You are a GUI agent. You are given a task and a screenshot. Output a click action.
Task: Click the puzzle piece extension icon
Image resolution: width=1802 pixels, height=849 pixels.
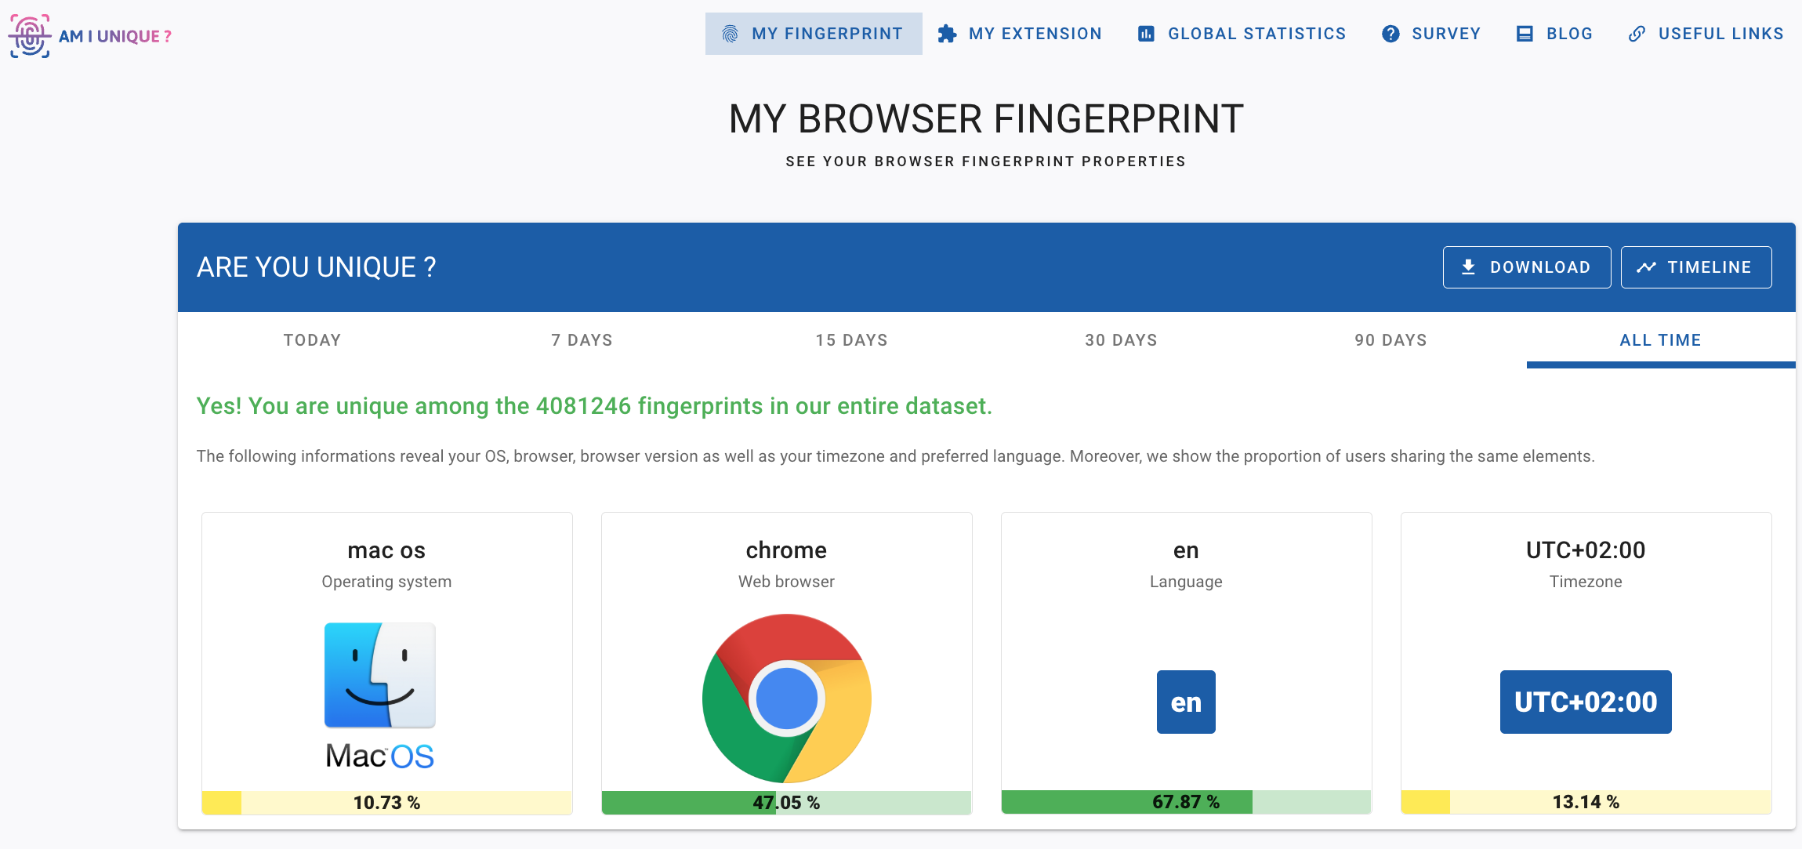947,34
